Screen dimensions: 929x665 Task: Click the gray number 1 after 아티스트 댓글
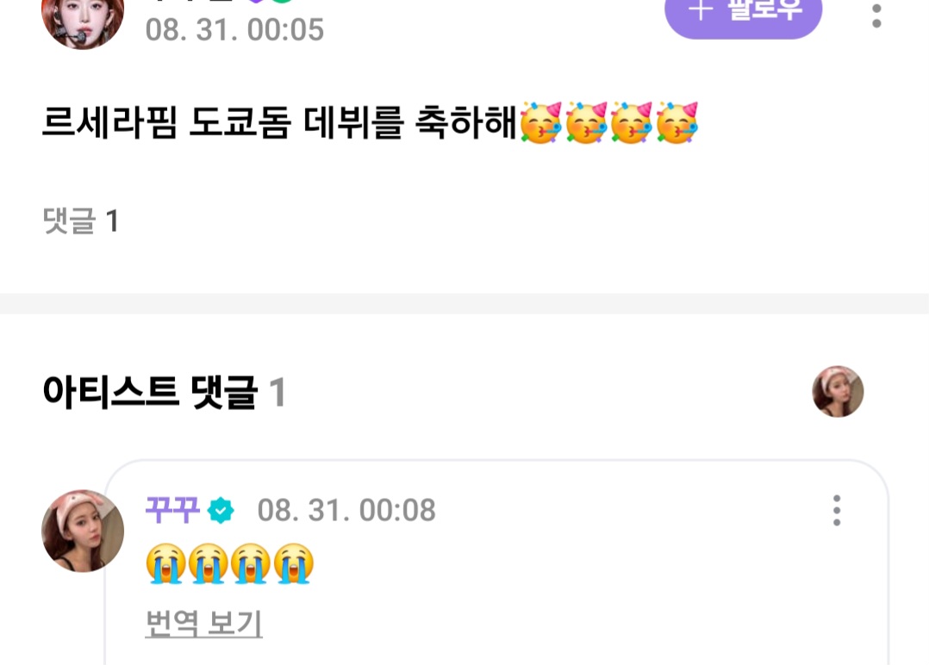(277, 393)
